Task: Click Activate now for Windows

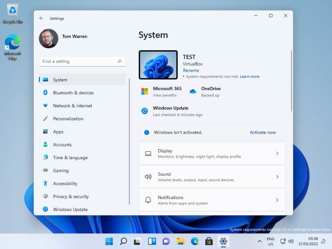Action: [263, 132]
